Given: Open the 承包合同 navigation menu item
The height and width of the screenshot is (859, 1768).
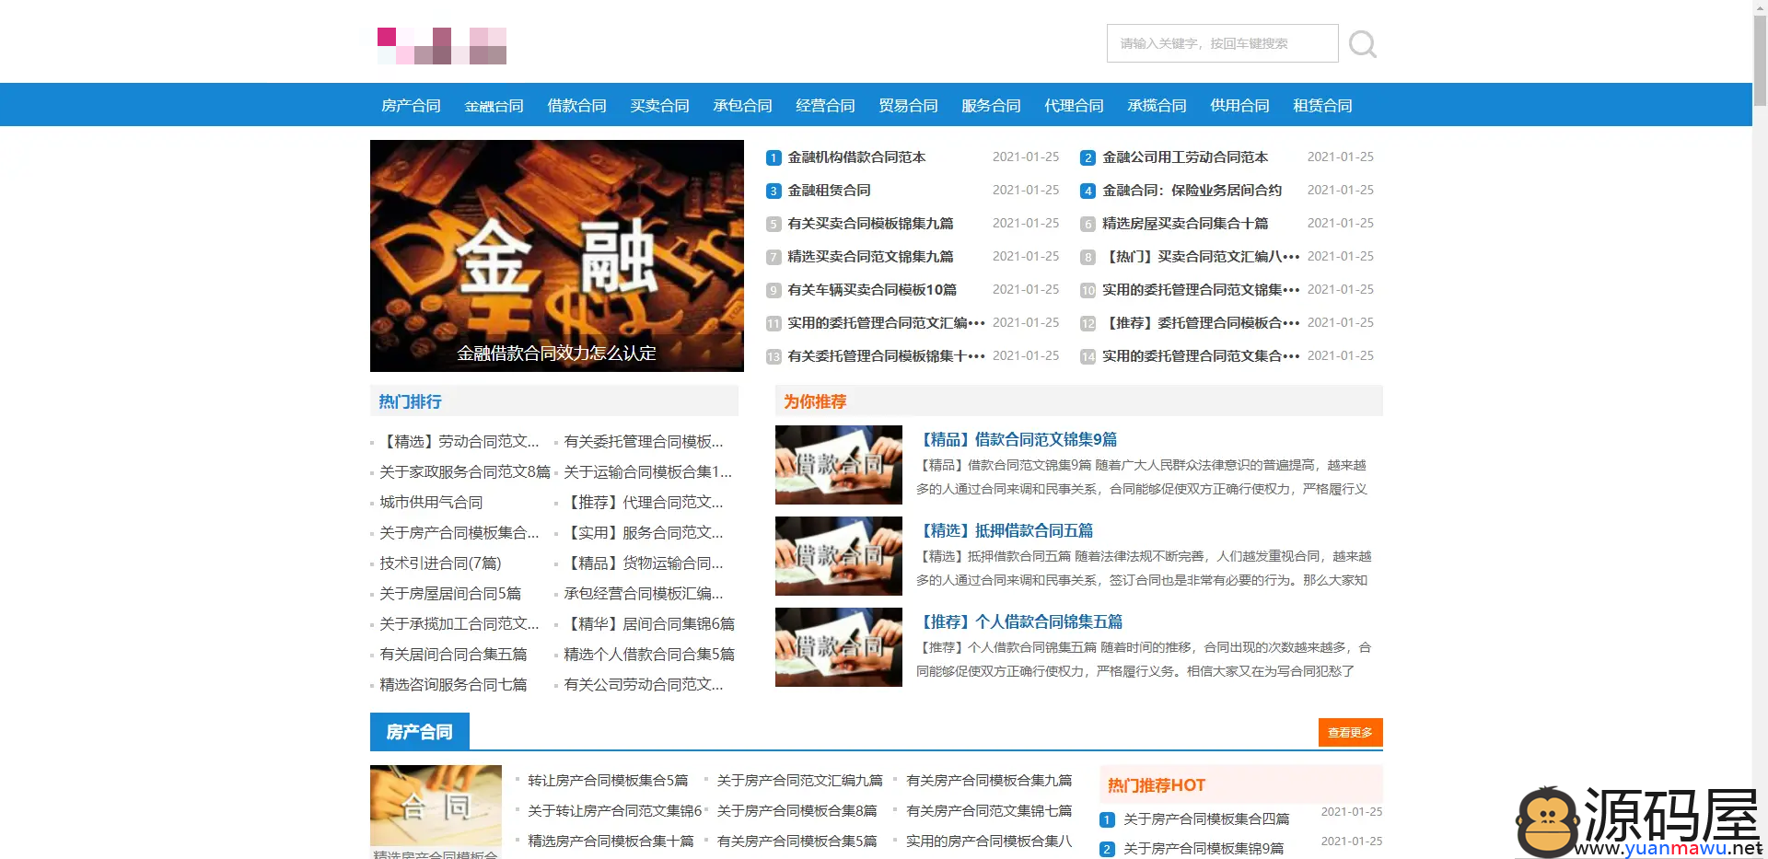Looking at the screenshot, I should click(742, 106).
